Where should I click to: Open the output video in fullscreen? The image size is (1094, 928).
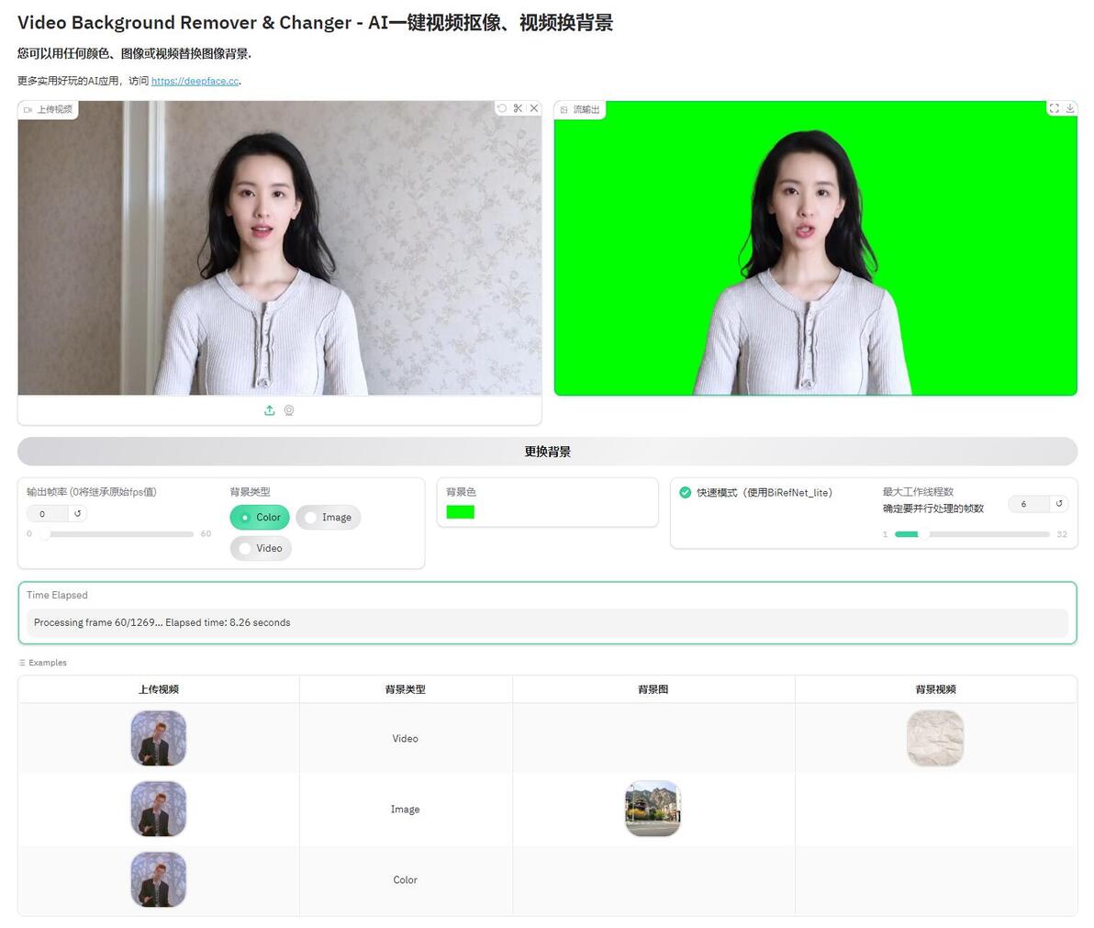tap(1055, 108)
